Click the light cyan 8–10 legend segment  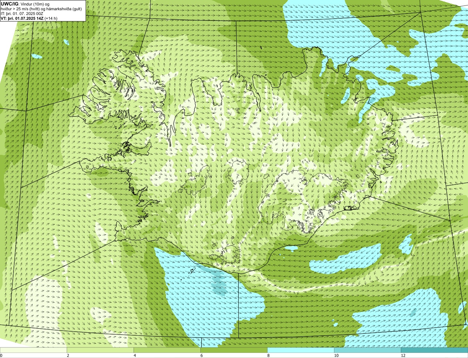[301, 350]
